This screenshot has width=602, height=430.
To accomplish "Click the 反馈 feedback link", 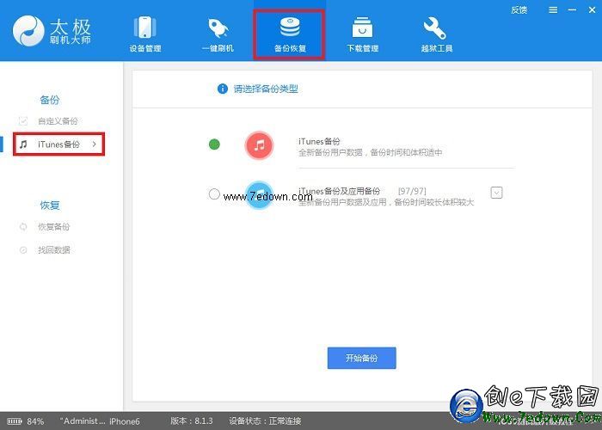I will click(519, 10).
